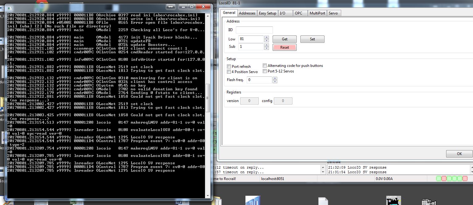Increase the Low address value

pyautogui.click(x=267, y=38)
